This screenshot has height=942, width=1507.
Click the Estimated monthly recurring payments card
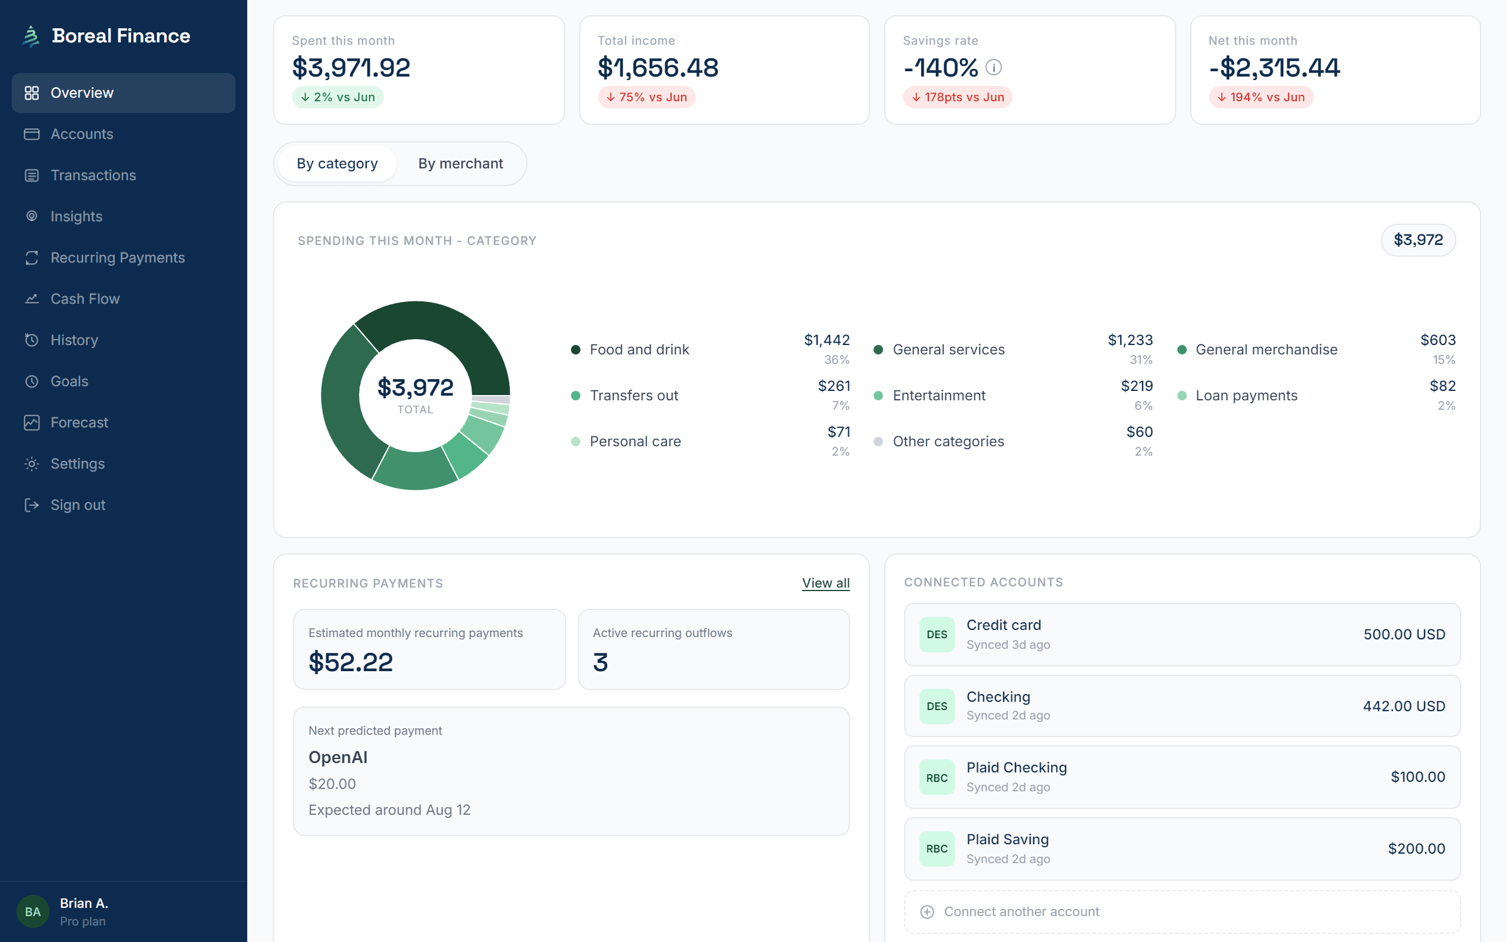(429, 649)
